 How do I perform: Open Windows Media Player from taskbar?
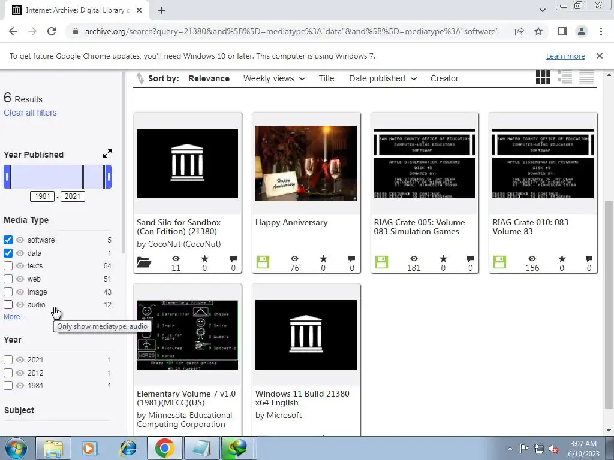pos(90,448)
